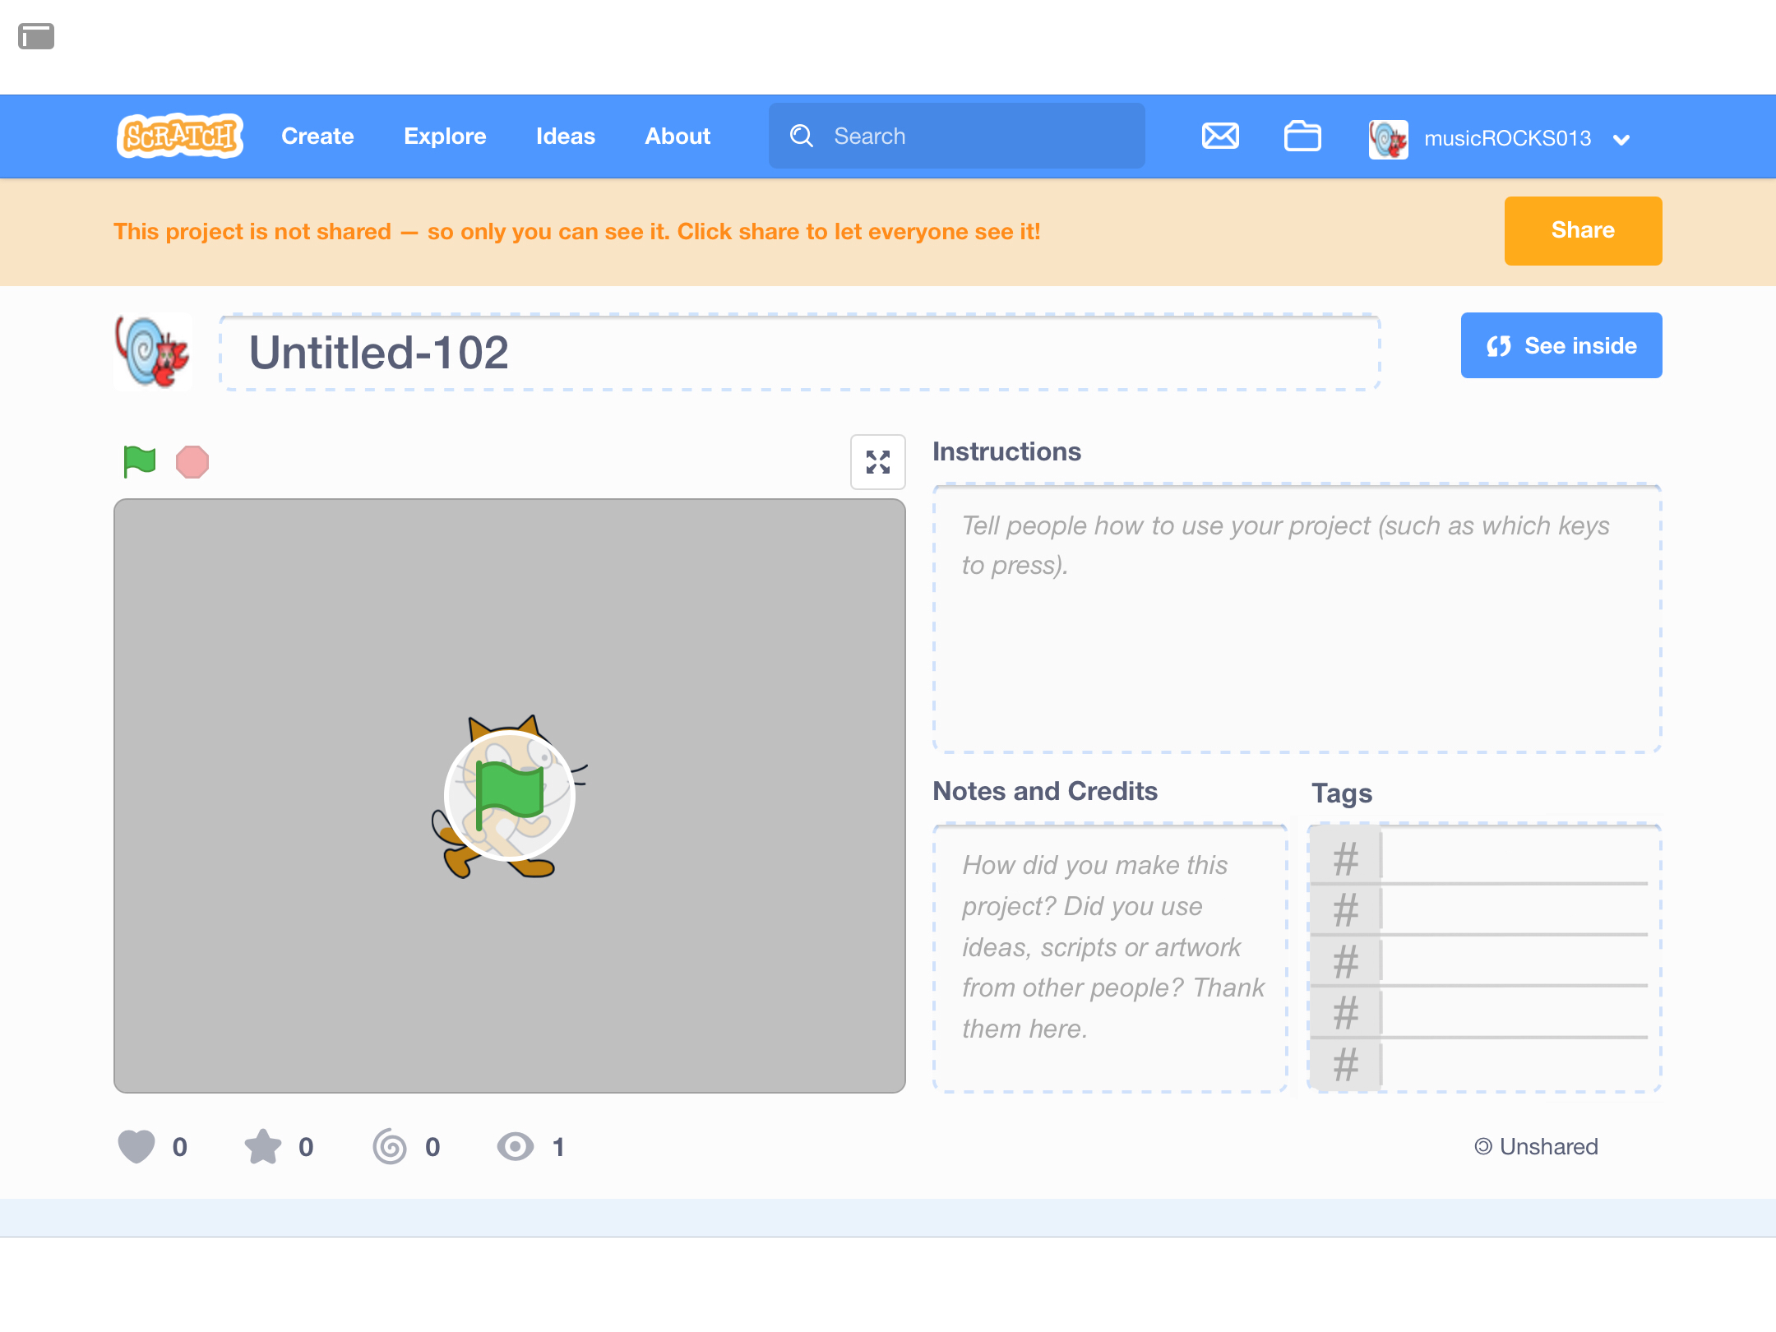Click the views eye icon

515,1145
